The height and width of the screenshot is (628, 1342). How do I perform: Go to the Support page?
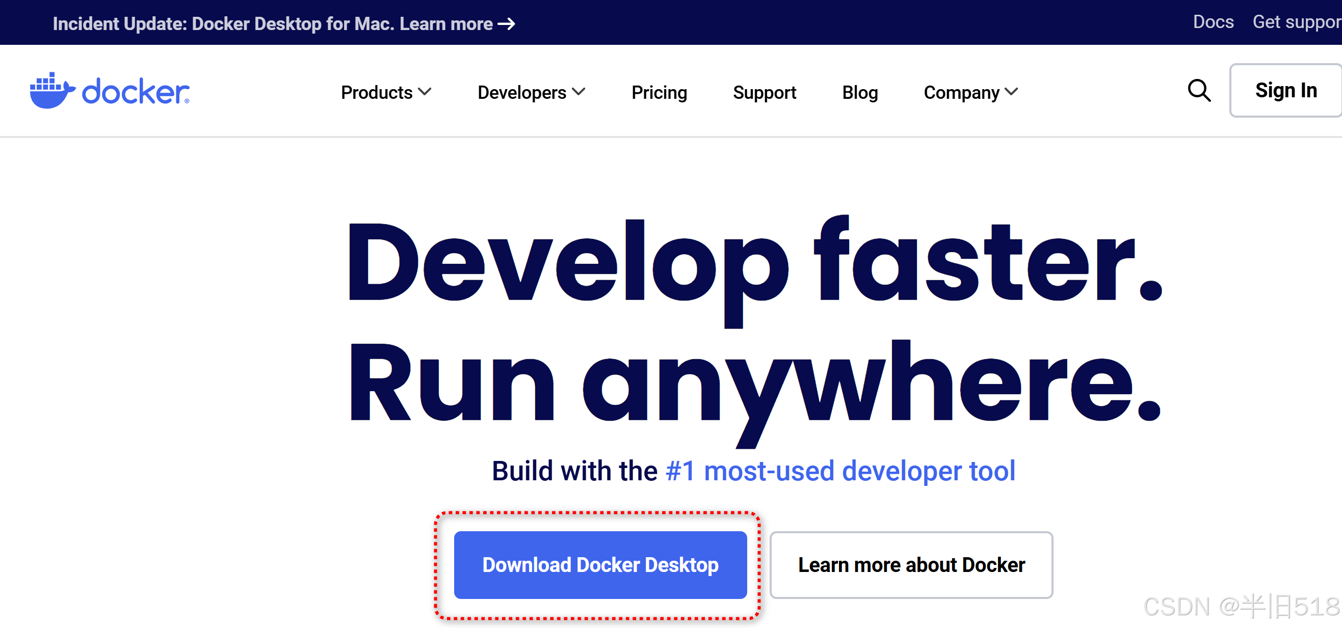(764, 92)
